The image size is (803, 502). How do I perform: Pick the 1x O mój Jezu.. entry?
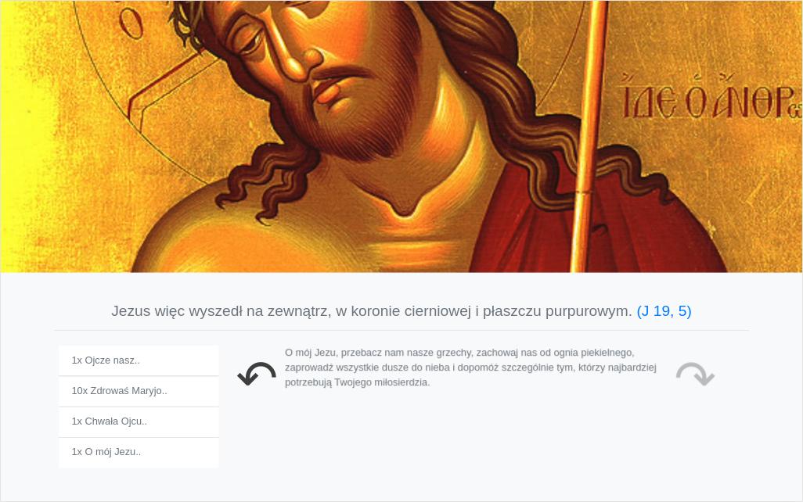click(139, 453)
